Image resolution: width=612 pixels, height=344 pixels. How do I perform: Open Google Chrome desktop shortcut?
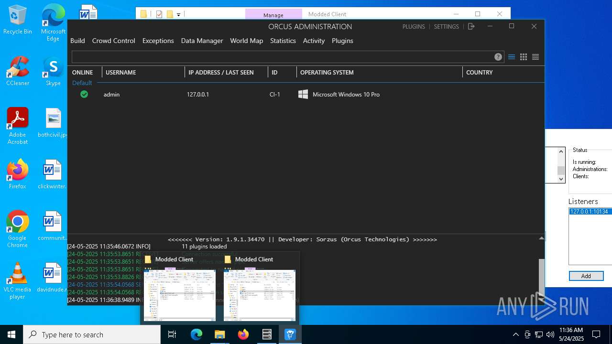(18, 229)
